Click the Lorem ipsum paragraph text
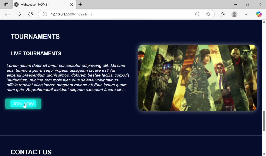The height and width of the screenshot is (156, 266). pyautogui.click(x=68, y=77)
